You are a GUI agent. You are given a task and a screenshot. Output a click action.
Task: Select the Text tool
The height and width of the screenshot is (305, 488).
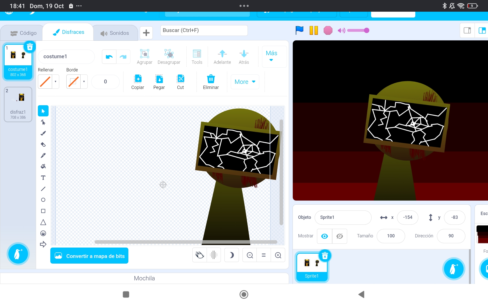[43, 178]
